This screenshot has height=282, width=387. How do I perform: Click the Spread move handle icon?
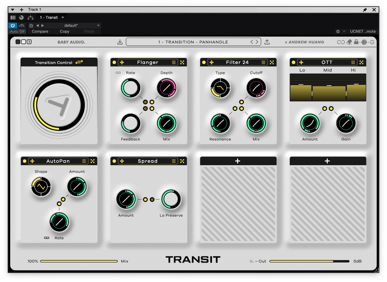(x=122, y=161)
